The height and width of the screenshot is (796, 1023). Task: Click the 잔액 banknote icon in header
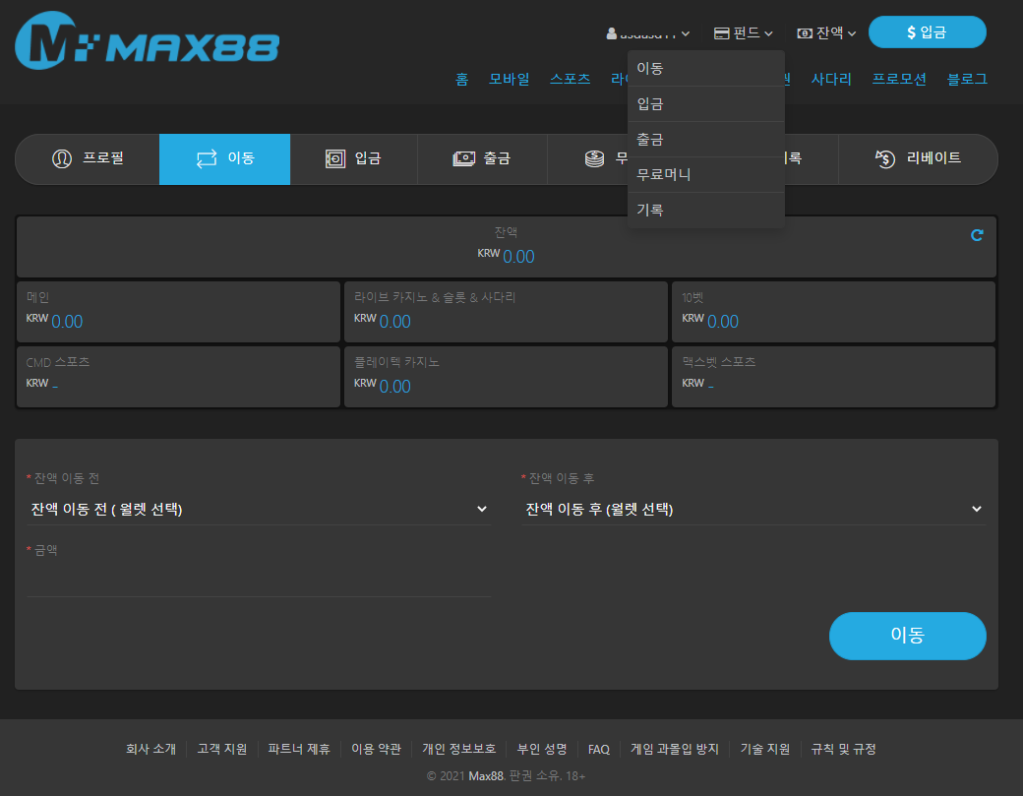coord(807,31)
